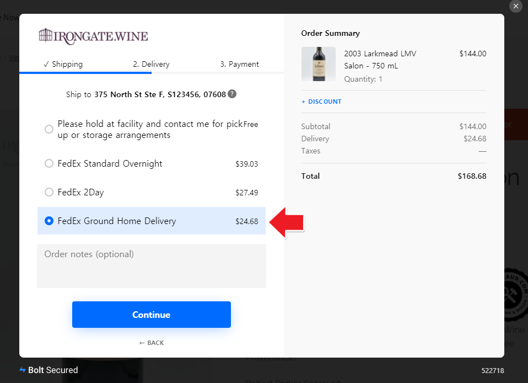The image size is (528, 383).
Task: Go to the Shipping step tab
Action: point(63,64)
